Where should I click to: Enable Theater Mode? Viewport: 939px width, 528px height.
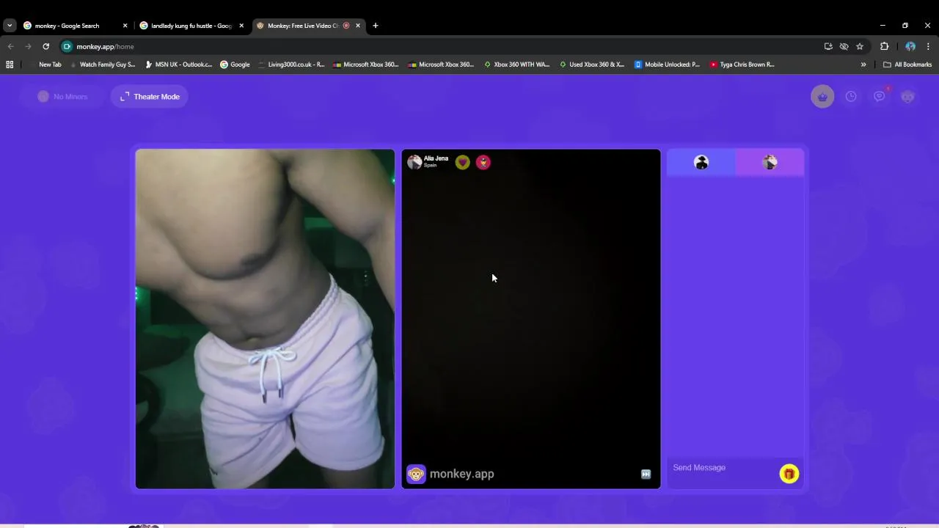point(150,97)
